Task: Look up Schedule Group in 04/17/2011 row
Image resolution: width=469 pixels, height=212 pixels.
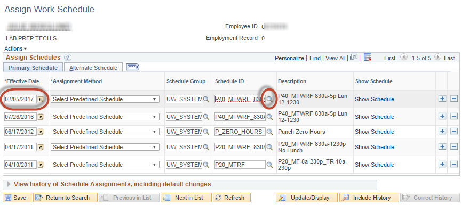Action: (x=206, y=147)
